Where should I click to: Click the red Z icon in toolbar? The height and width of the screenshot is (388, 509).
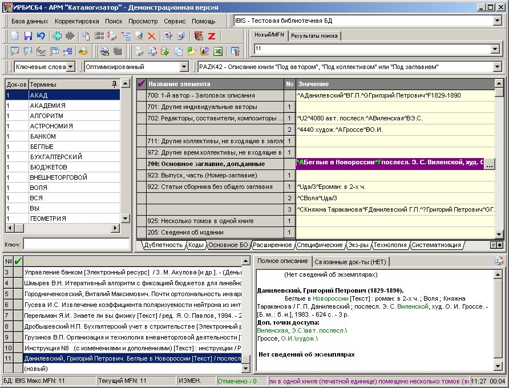[x=212, y=36]
